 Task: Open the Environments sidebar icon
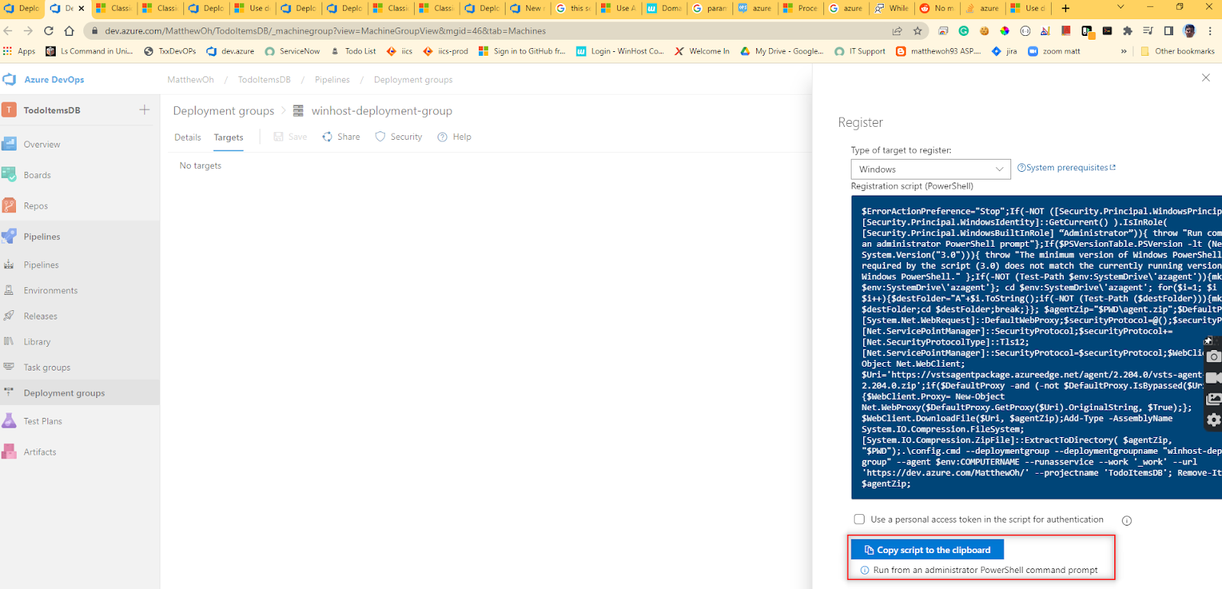9,290
